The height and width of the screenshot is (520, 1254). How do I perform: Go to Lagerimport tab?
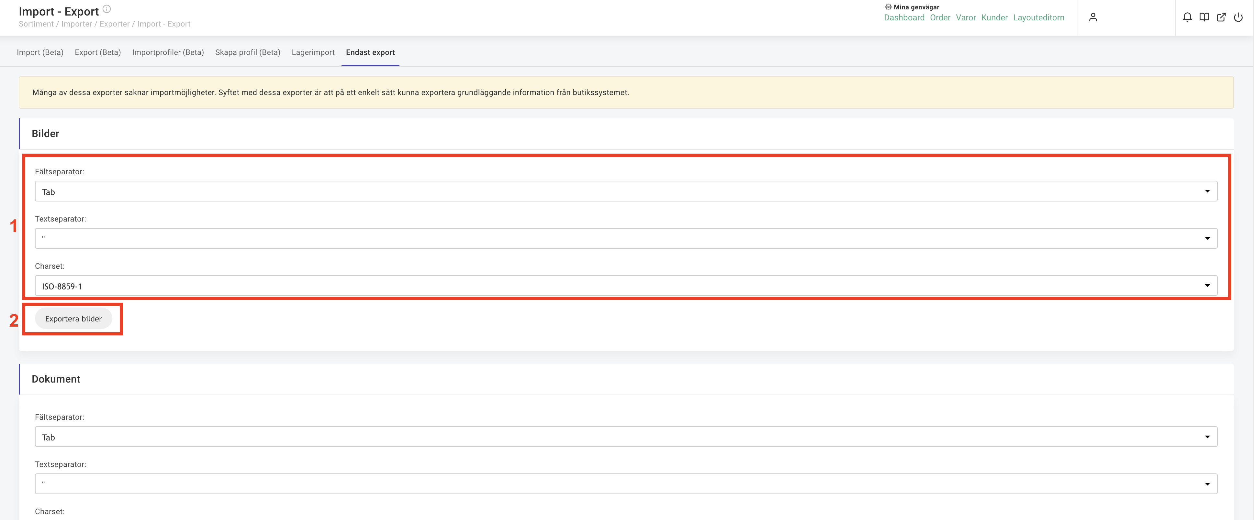313,52
